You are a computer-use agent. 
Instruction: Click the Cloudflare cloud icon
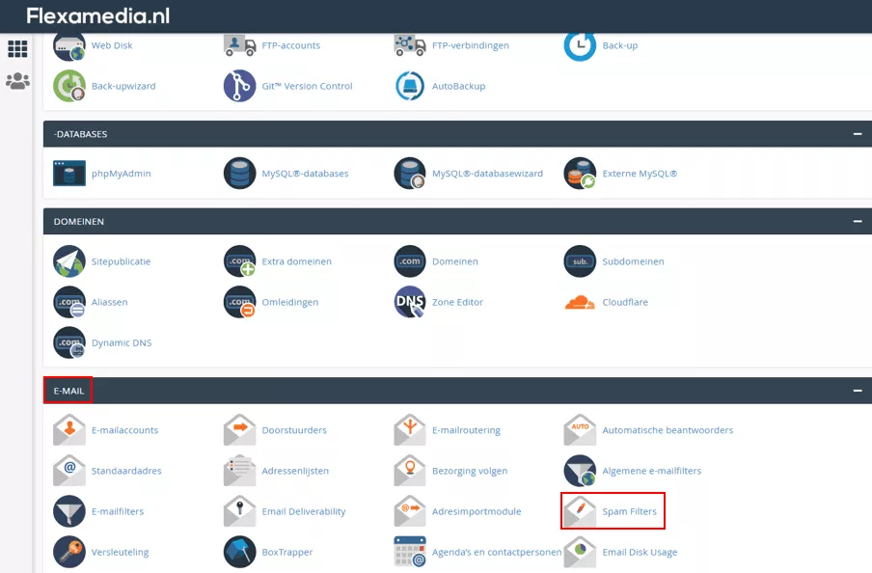coord(580,302)
